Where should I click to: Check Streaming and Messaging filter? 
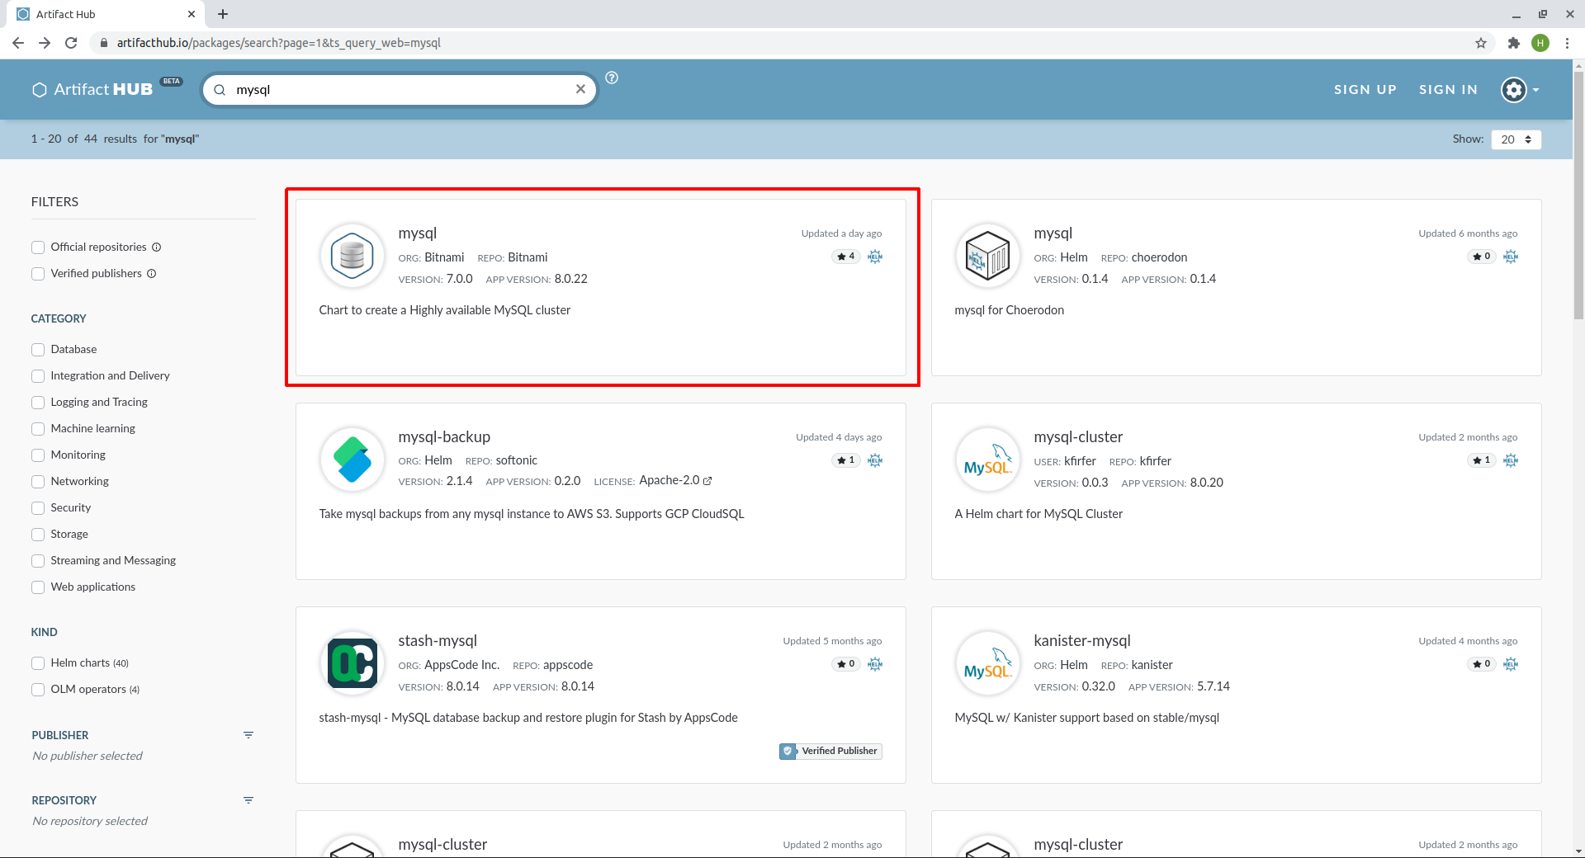pos(38,561)
